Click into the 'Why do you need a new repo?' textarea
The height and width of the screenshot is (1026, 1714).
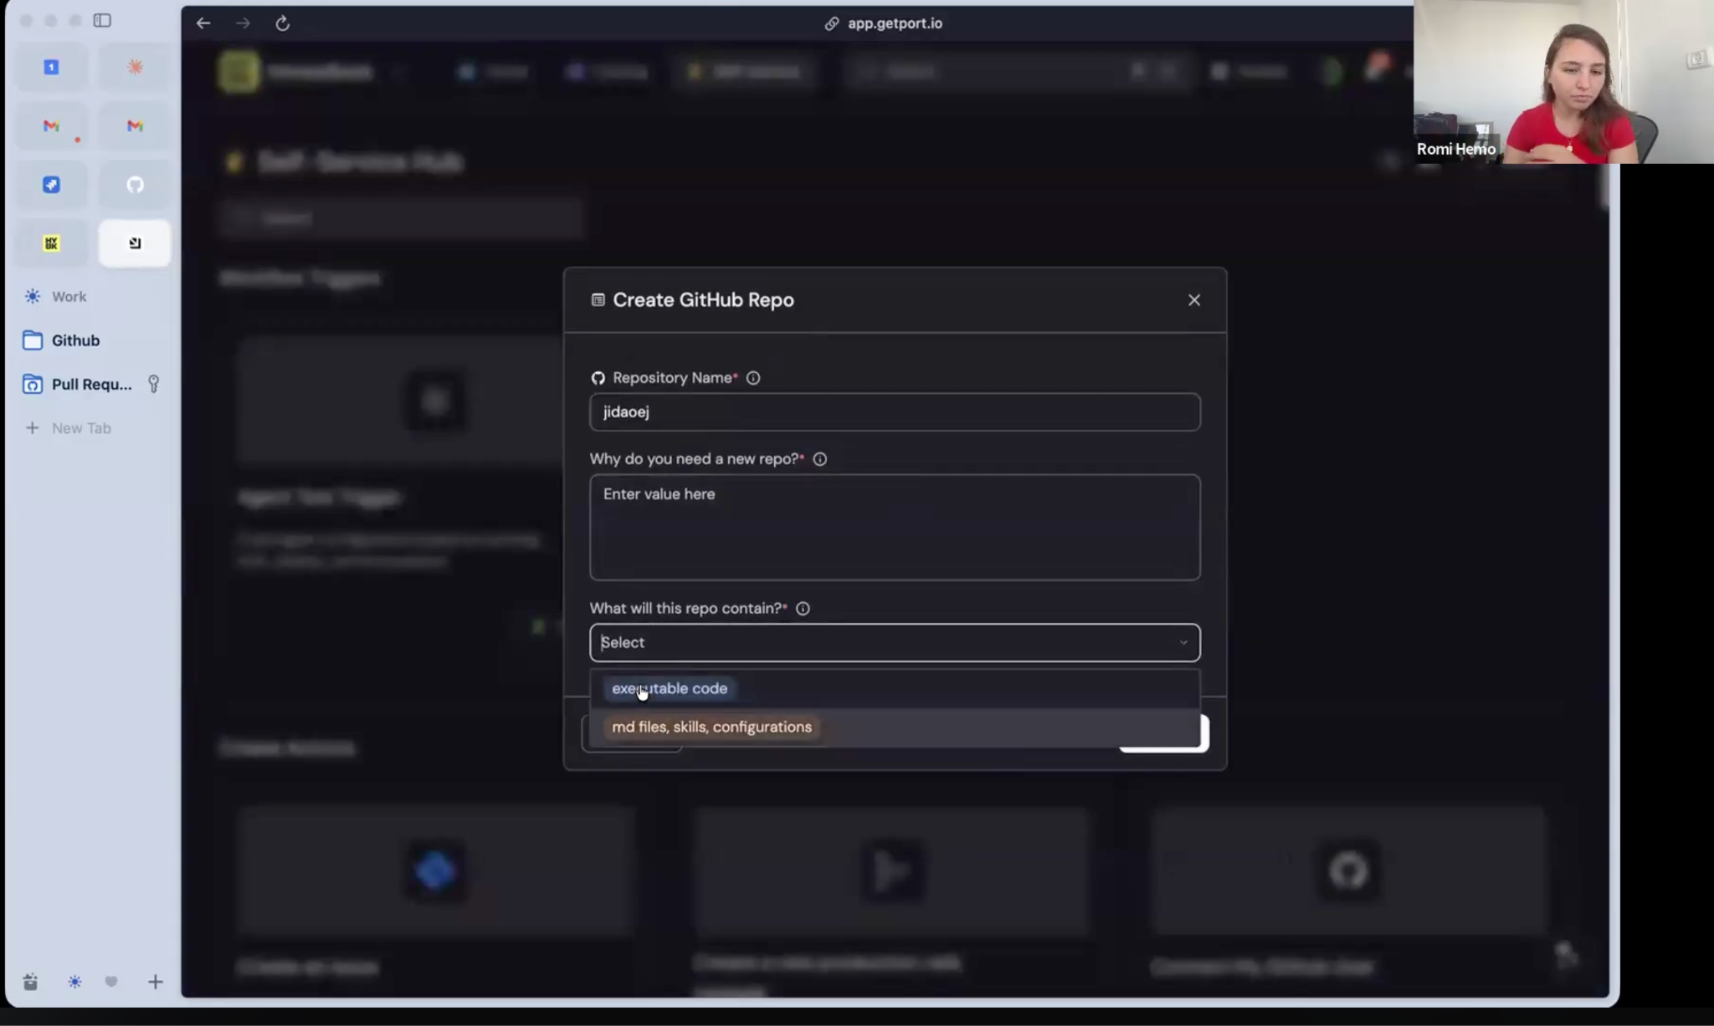coord(895,528)
